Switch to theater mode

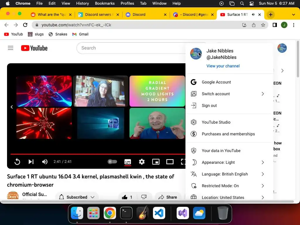tap(170, 162)
